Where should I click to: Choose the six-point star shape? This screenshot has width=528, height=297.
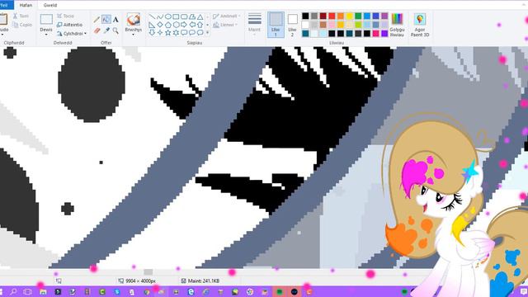(176, 33)
